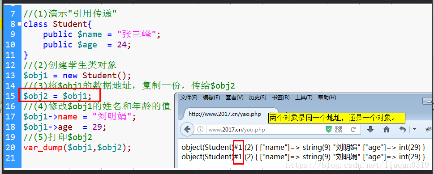Open the 编辑(E) menu

pyautogui.click(x=211, y=98)
